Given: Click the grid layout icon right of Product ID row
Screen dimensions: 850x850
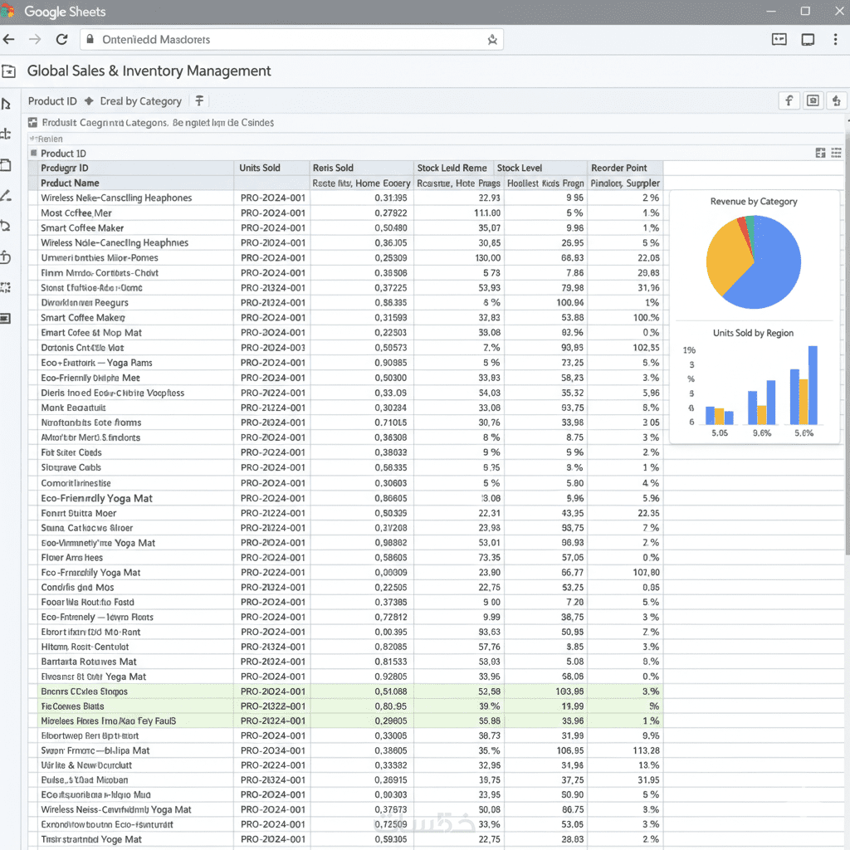Looking at the screenshot, I should pos(820,153).
